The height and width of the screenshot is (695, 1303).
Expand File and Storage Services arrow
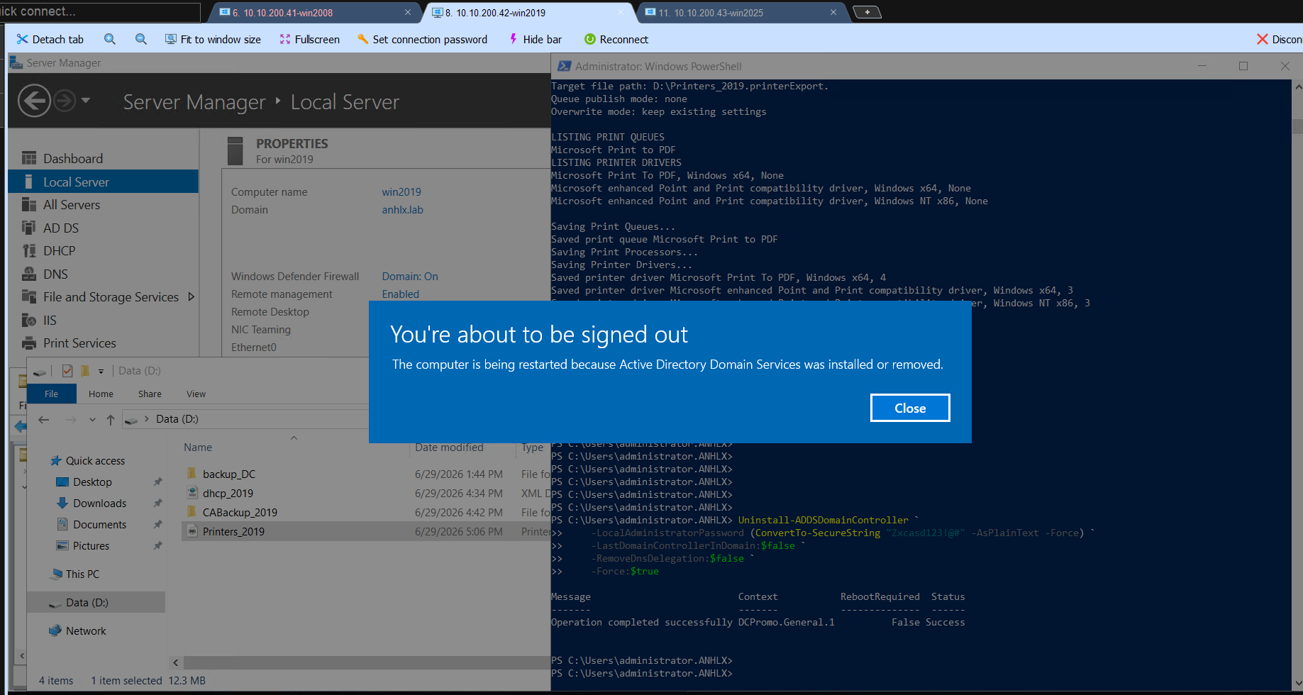tap(191, 297)
